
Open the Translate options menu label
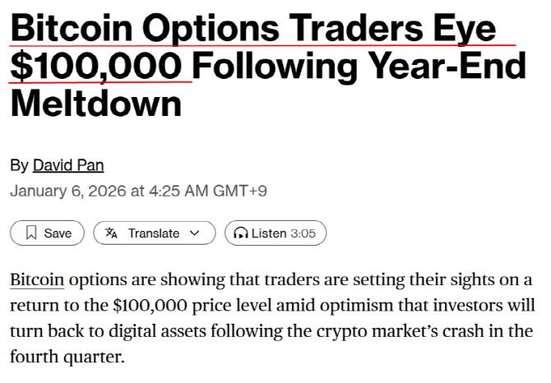tap(154, 233)
